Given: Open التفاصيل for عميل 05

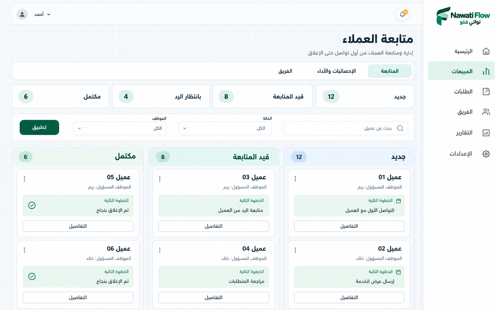Looking at the screenshot, I should pyautogui.click(x=78, y=226).
